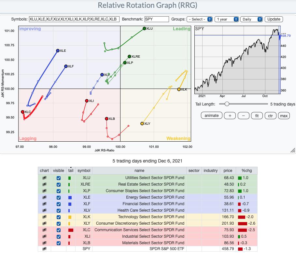296x253 pixels.
Task: Click the XLK point on the RRG
Action: click(x=179, y=89)
